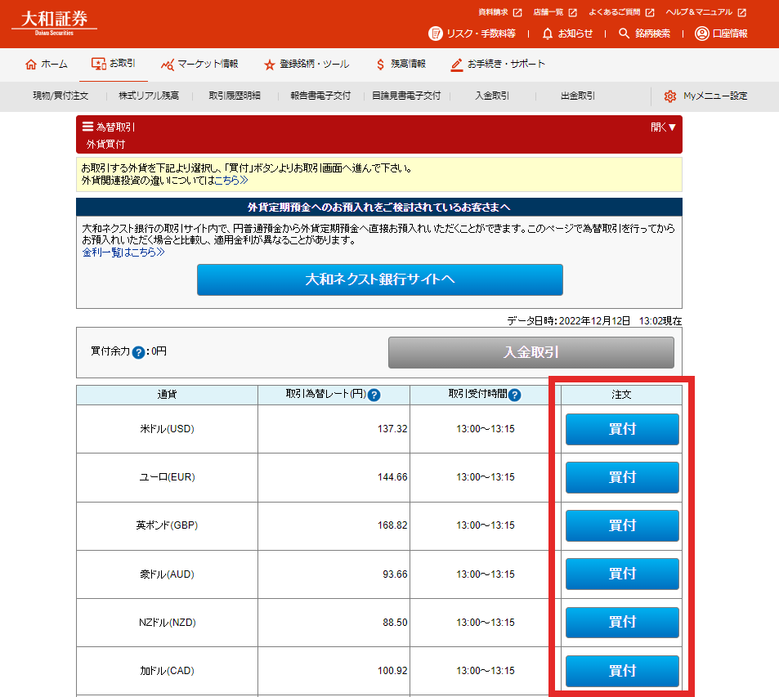Viewport: 779px width, 697px height.
Task: Click お知らせ header text
Action: 575,34
